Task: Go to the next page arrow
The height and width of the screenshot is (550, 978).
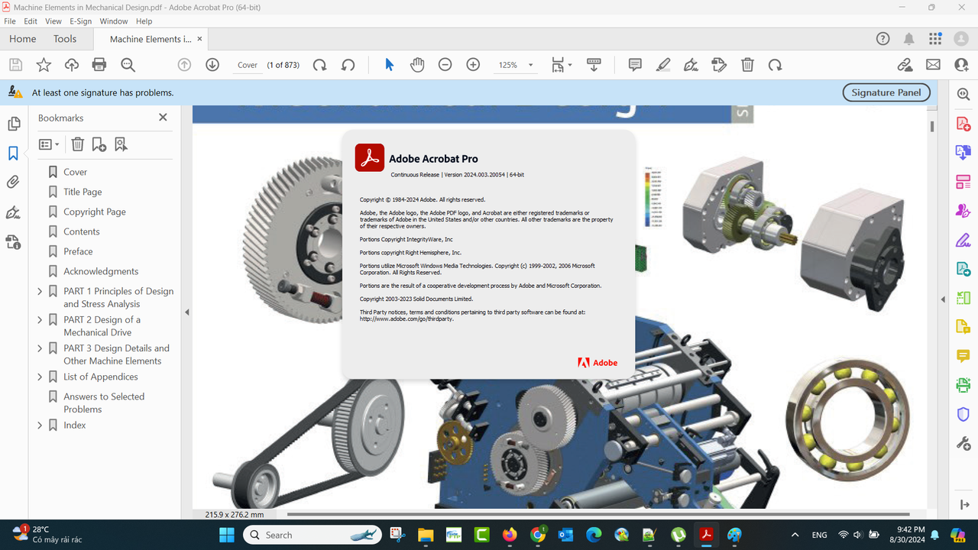Action: pyautogui.click(x=212, y=65)
